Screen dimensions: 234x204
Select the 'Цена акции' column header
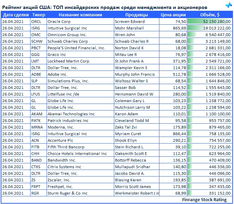[x=173, y=15]
